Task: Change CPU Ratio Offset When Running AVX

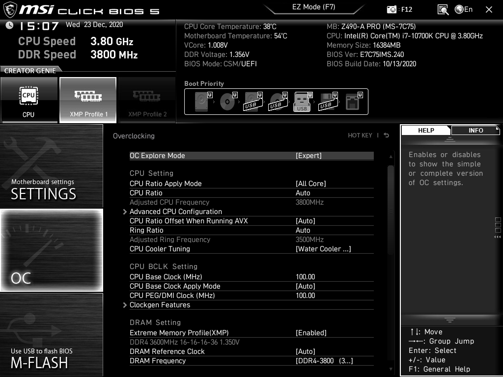Action: (251, 221)
